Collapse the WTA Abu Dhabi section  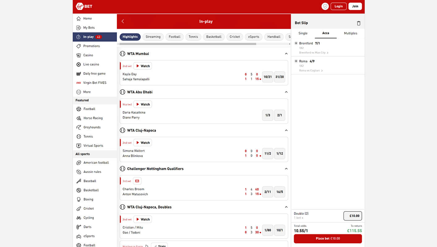286,92
